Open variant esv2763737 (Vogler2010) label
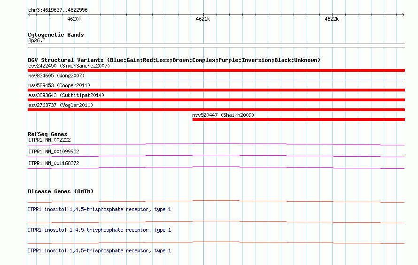Viewport: 418px width, 265px height. point(61,105)
